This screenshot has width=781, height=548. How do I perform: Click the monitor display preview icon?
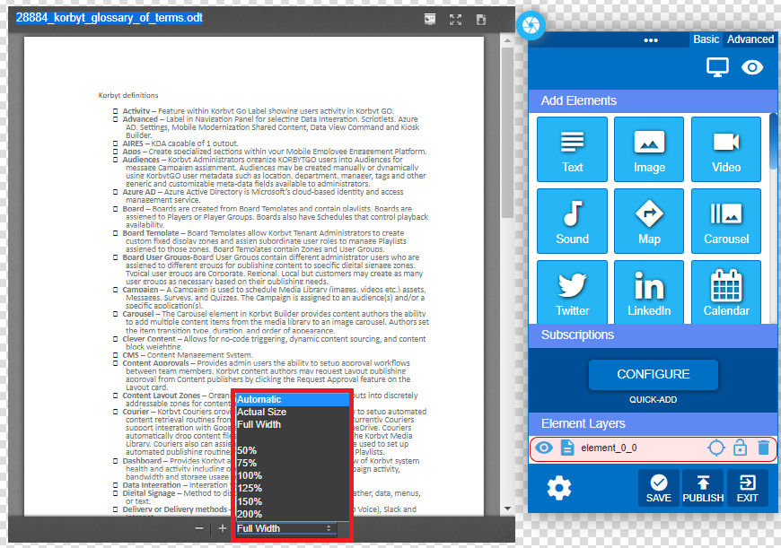click(717, 67)
